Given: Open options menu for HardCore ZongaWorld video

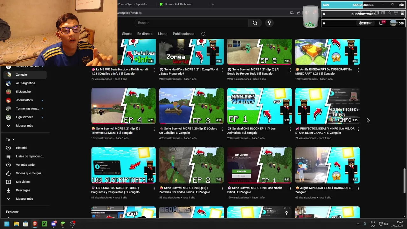Looking at the screenshot, I should coord(222,70).
